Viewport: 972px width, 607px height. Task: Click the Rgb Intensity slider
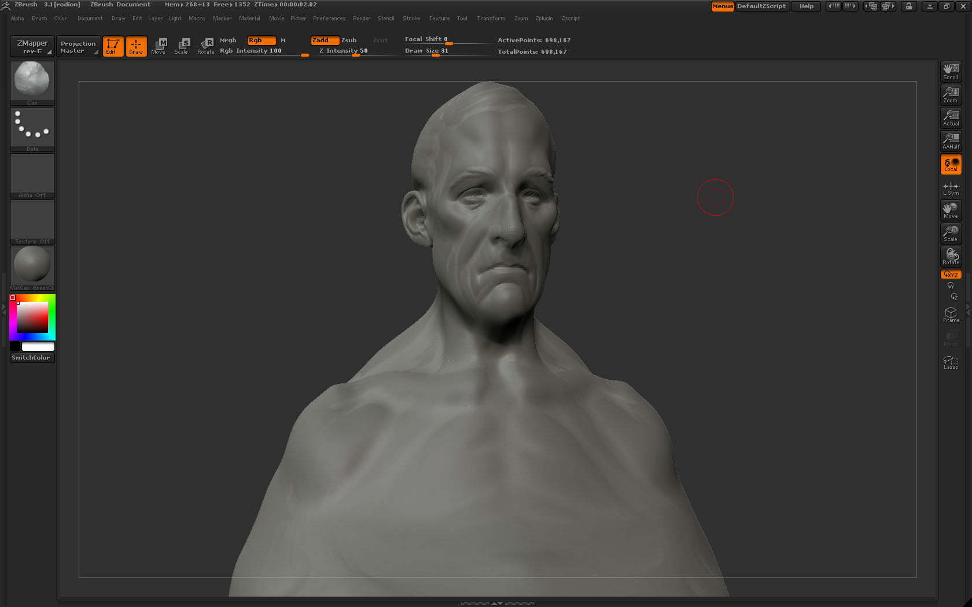264,51
